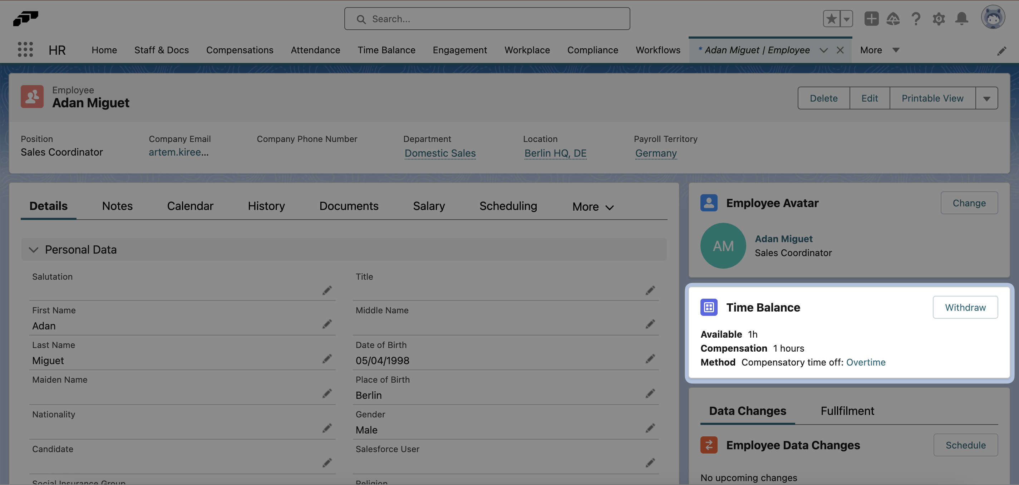Click inside the Search field
Viewport: 1019px width, 485px height.
487,19
